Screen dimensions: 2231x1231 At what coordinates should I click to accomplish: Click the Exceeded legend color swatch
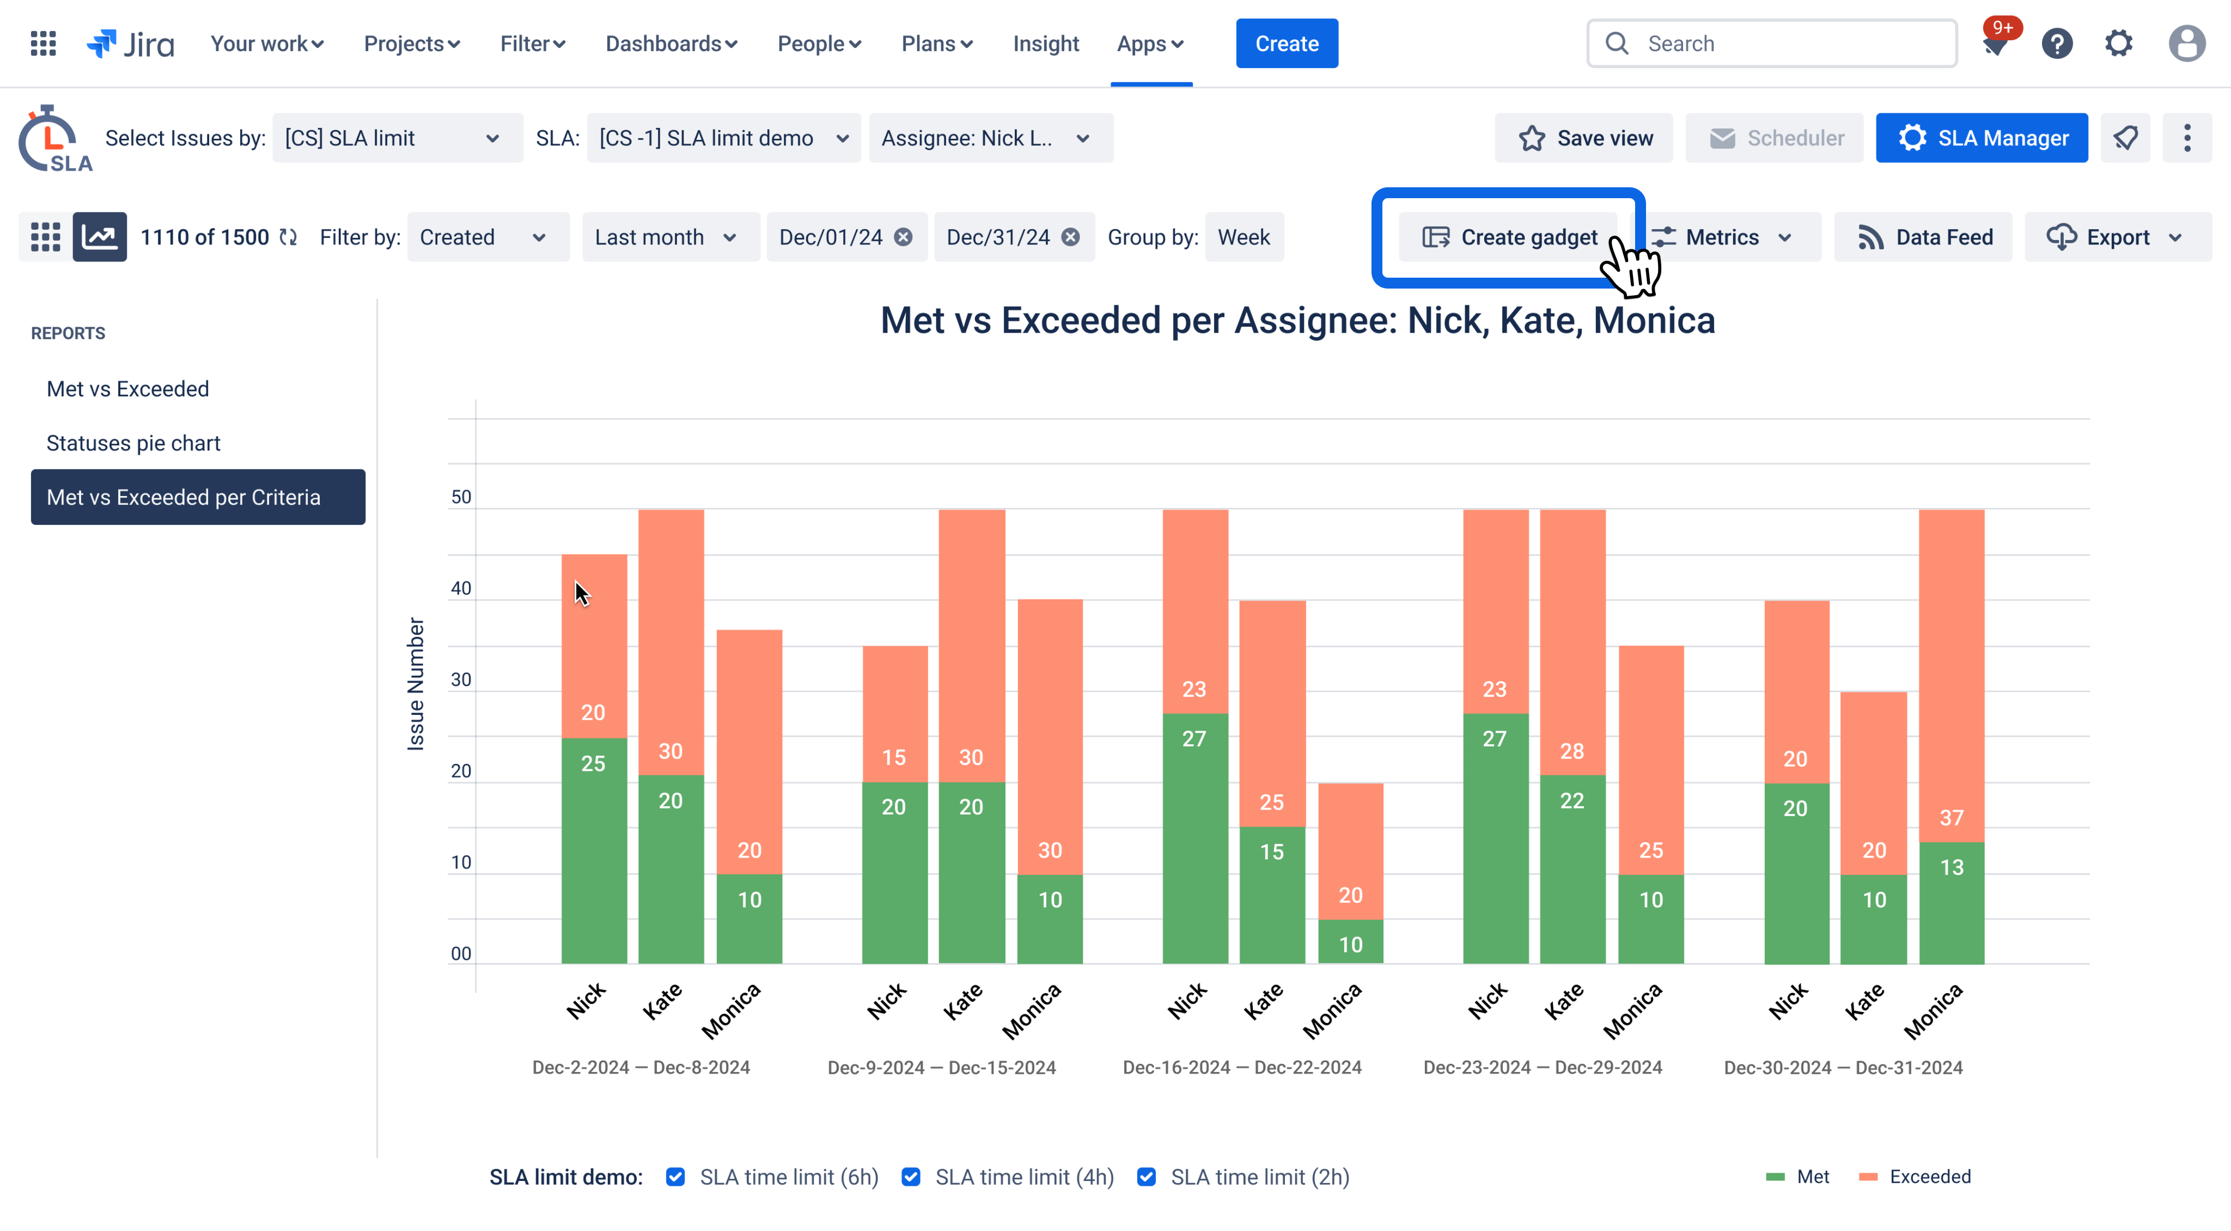[x=1868, y=1177]
